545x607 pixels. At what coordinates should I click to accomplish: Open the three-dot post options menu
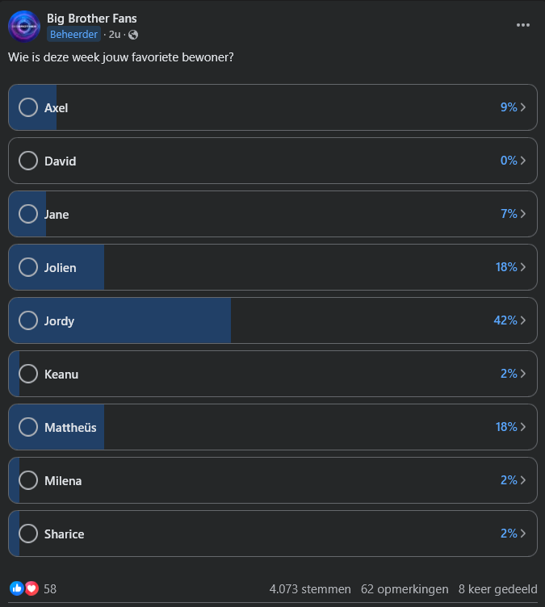point(523,25)
